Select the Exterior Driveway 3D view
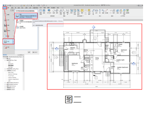The width and height of the screenshot is (159, 115). [x=13, y=74]
